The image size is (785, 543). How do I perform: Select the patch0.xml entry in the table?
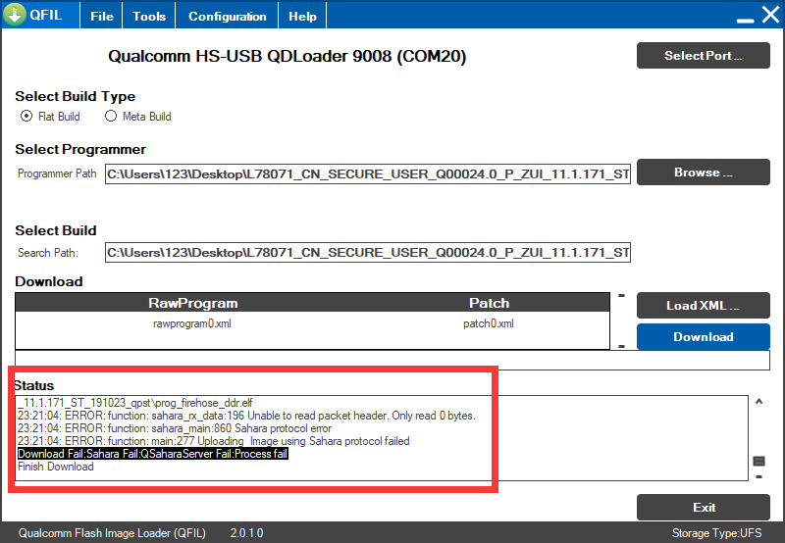pyautogui.click(x=489, y=323)
